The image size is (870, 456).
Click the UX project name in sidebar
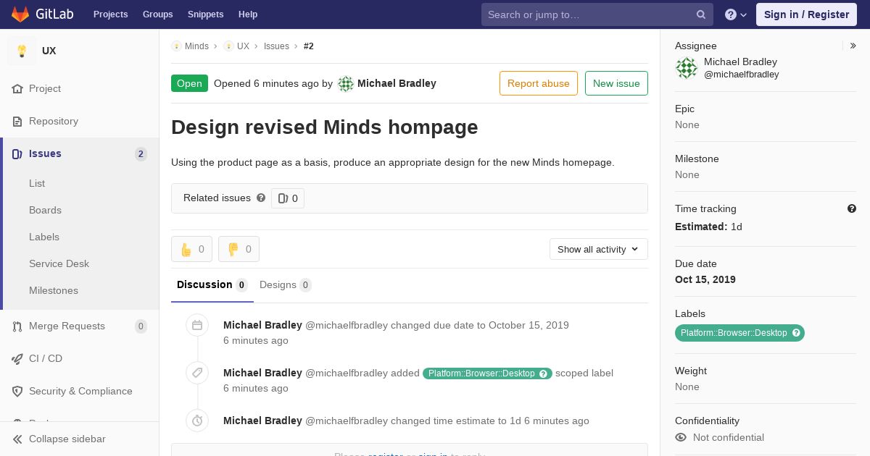coord(49,51)
